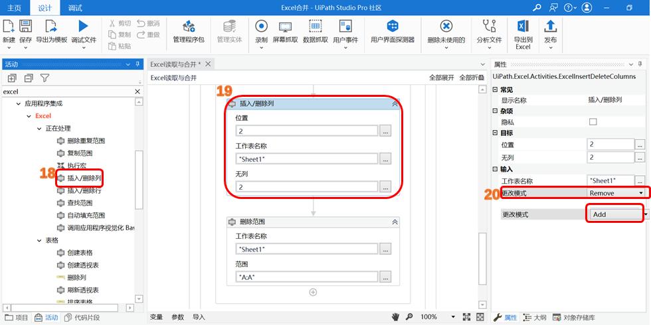Viewport: 651px width, 325px height.
Task: Collapse the 正在处理 tree node
Action: pos(39,129)
